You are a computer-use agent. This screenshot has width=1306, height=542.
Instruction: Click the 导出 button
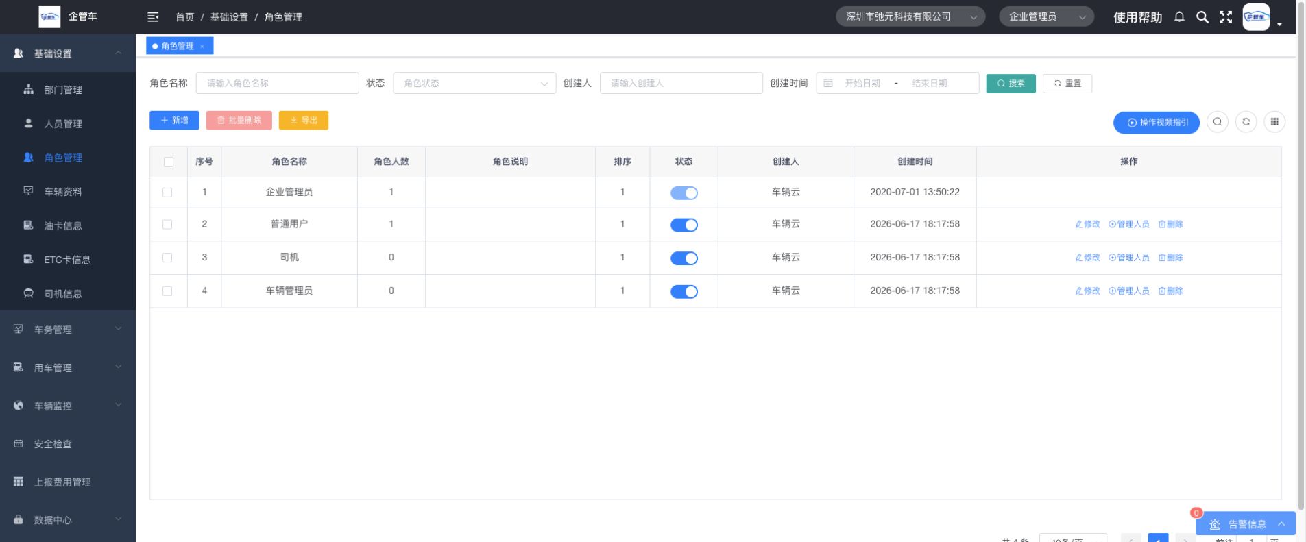tap(304, 121)
